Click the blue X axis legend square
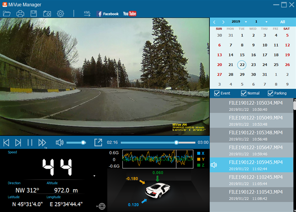The height and width of the screenshot is (212, 296). (x=199, y=153)
